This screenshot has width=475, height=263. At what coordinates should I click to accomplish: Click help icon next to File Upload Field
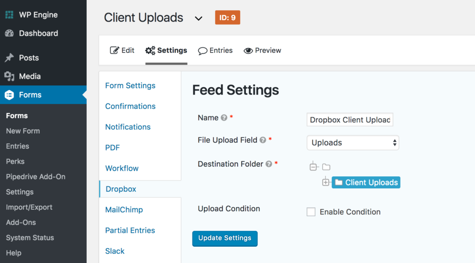pos(263,140)
